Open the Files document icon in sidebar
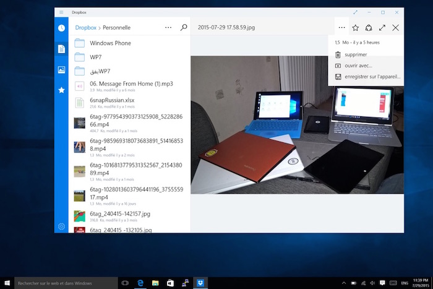Screen dimensions: 433x289 (62, 49)
